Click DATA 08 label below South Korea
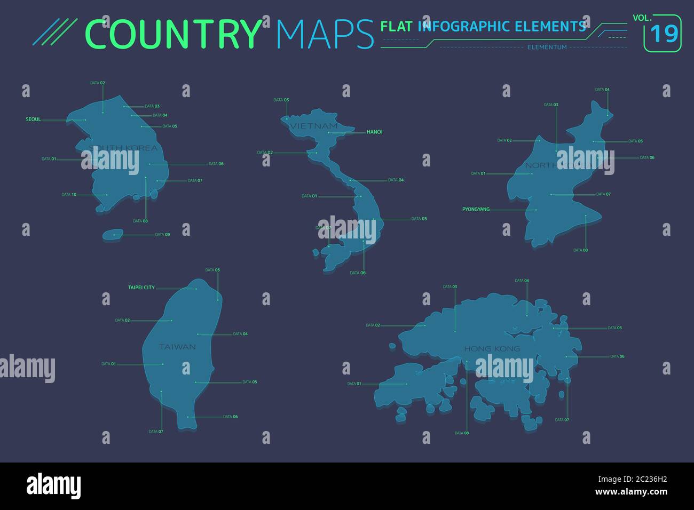The height and width of the screenshot is (510, 694). [x=140, y=221]
